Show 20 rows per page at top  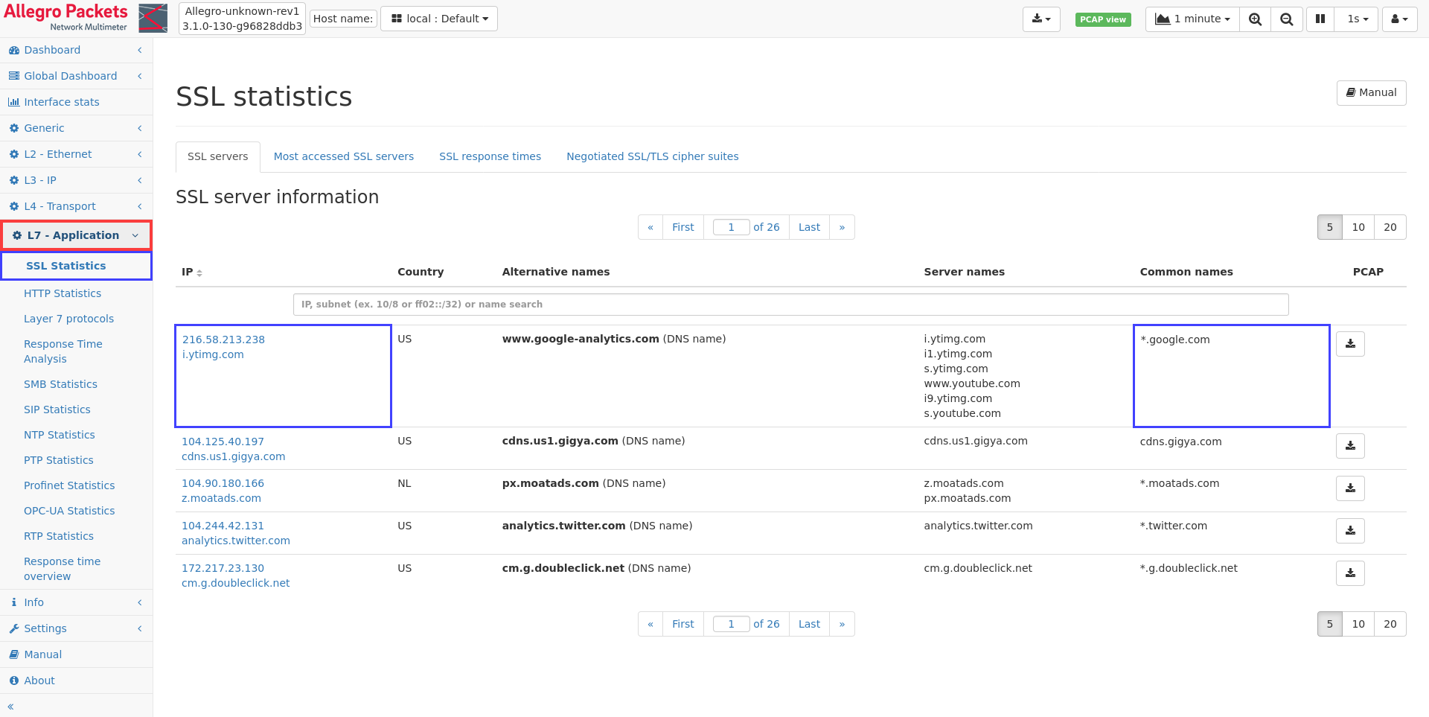1390,227
